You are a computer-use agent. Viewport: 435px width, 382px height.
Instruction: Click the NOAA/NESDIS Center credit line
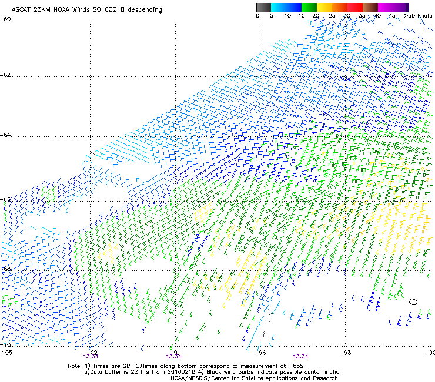(x=254, y=378)
